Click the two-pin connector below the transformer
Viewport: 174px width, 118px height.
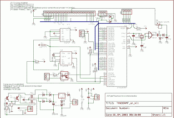point(30,109)
